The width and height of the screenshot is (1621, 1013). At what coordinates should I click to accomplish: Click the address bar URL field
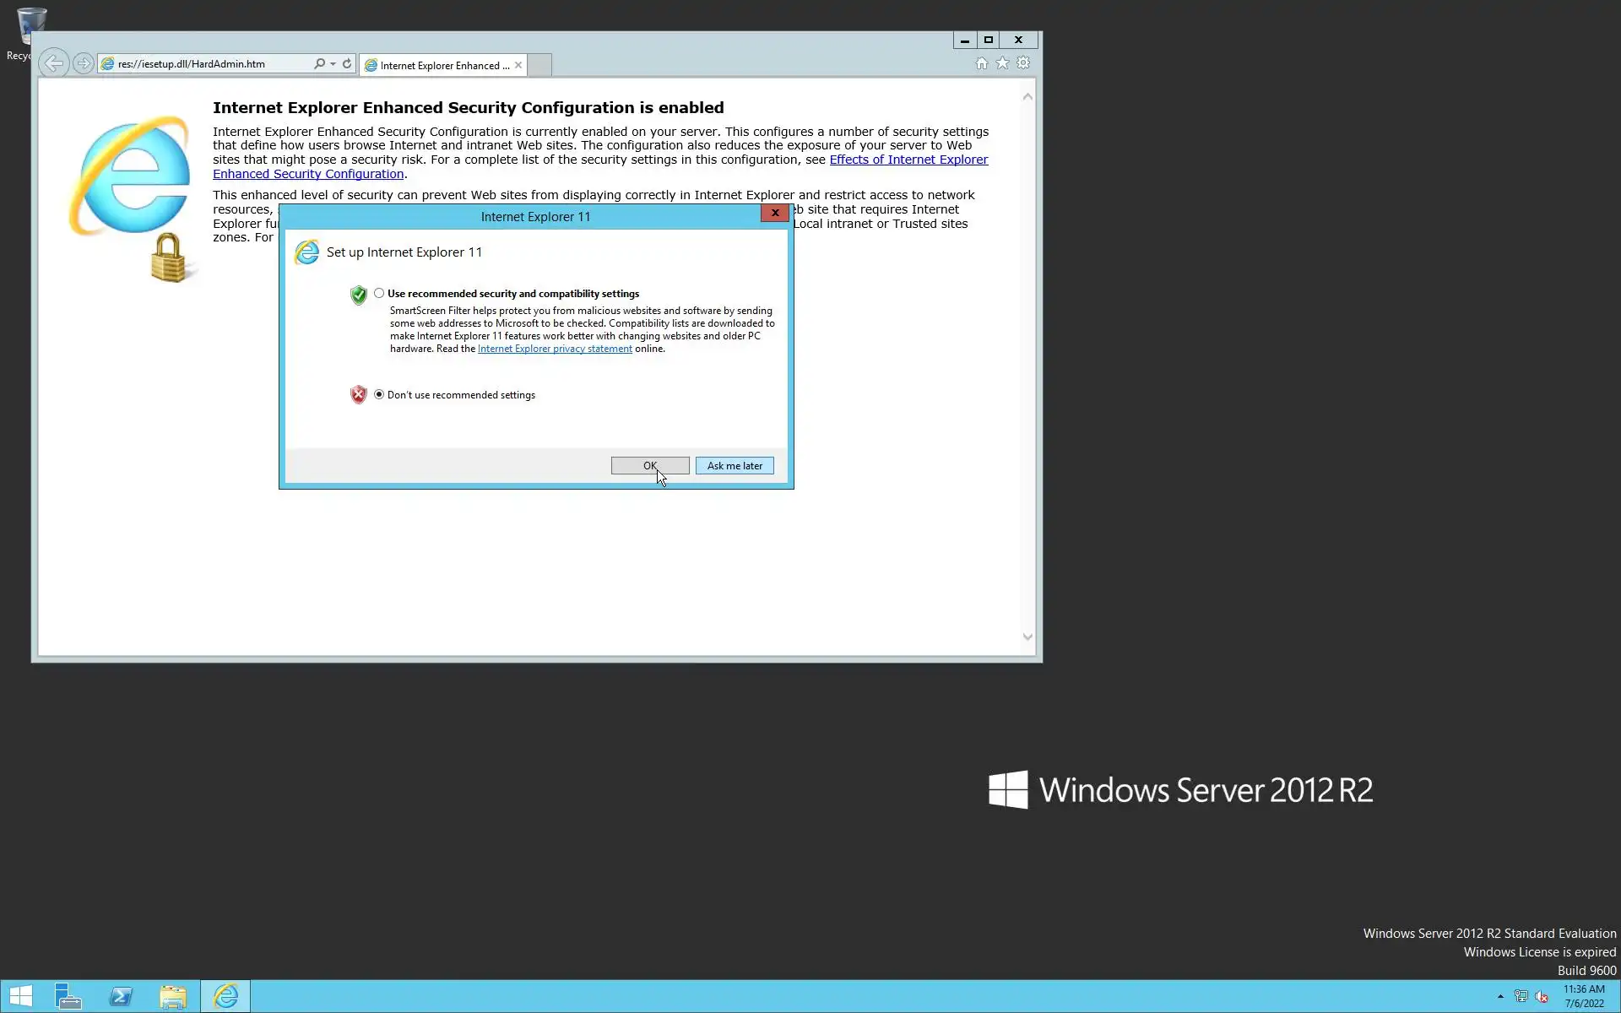click(x=211, y=64)
